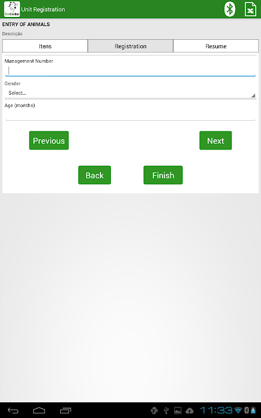
Task: Tap the cloud upload notification icon
Action: coord(189,410)
